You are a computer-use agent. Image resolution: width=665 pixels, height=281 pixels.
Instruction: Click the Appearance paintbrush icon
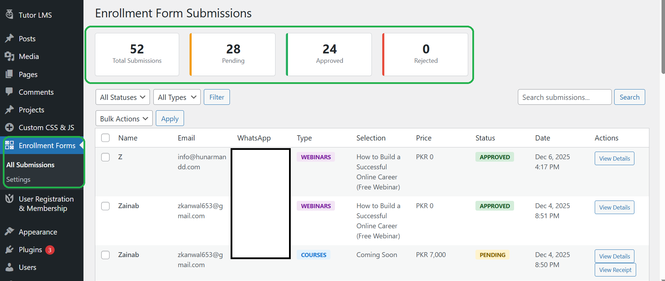9,232
